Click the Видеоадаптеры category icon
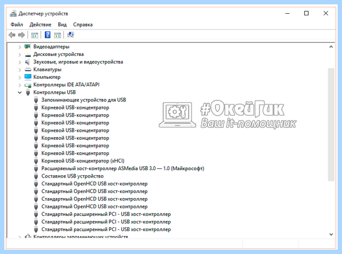 click(28, 47)
